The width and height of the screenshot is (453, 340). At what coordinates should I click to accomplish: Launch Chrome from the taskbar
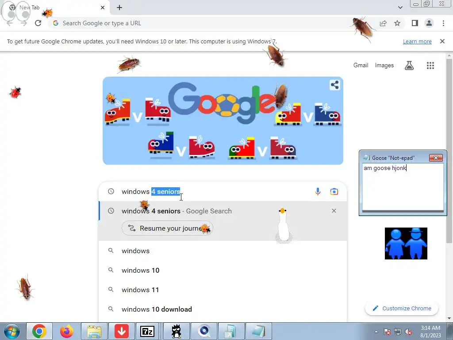pos(39,331)
